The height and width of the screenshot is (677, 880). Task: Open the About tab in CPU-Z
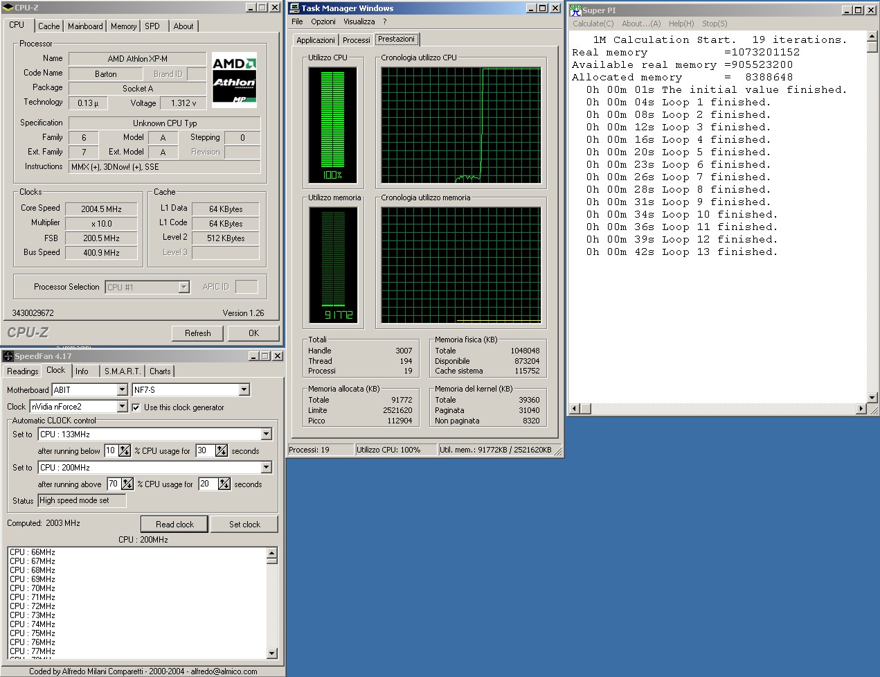[x=183, y=26]
